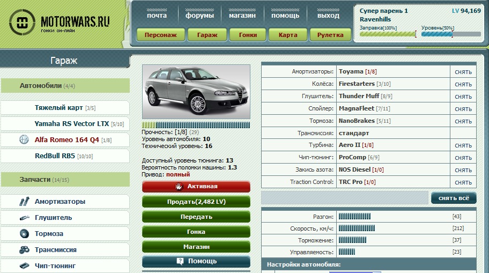Click the Активная red status button
Viewport: 489px width, 273px height.
tap(196, 186)
